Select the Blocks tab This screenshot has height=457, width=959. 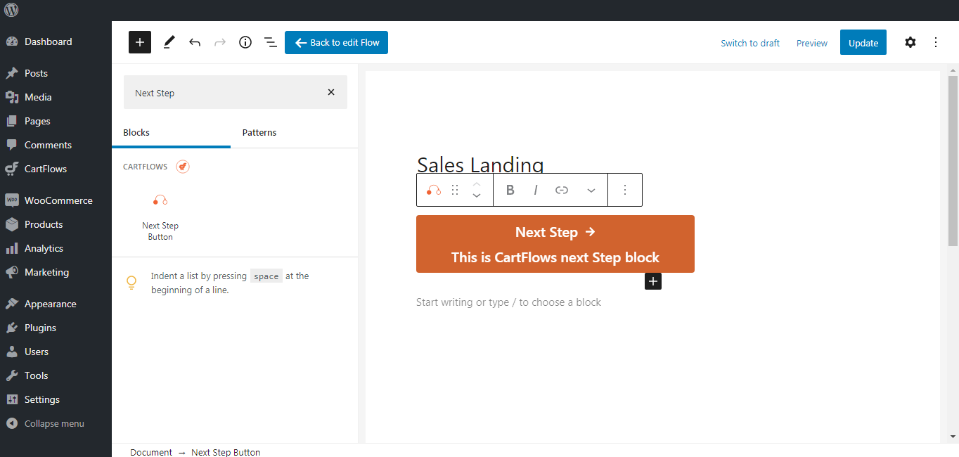pos(136,132)
